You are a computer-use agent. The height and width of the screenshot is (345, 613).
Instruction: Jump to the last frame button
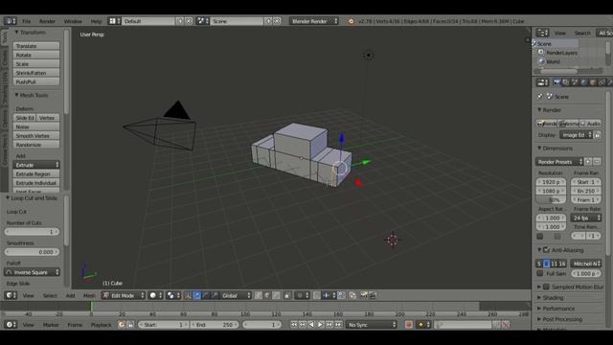coord(338,325)
